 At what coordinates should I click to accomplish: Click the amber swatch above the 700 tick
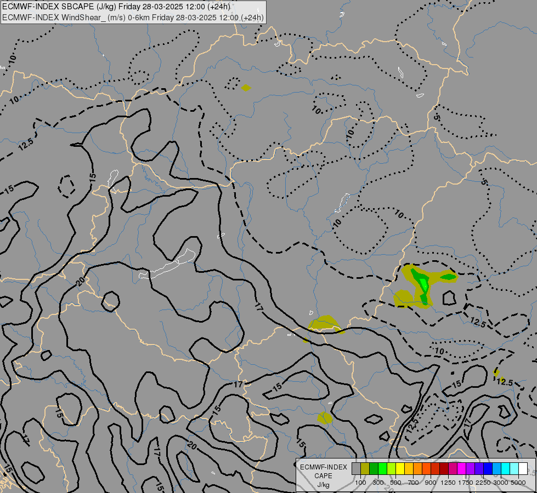409,468
